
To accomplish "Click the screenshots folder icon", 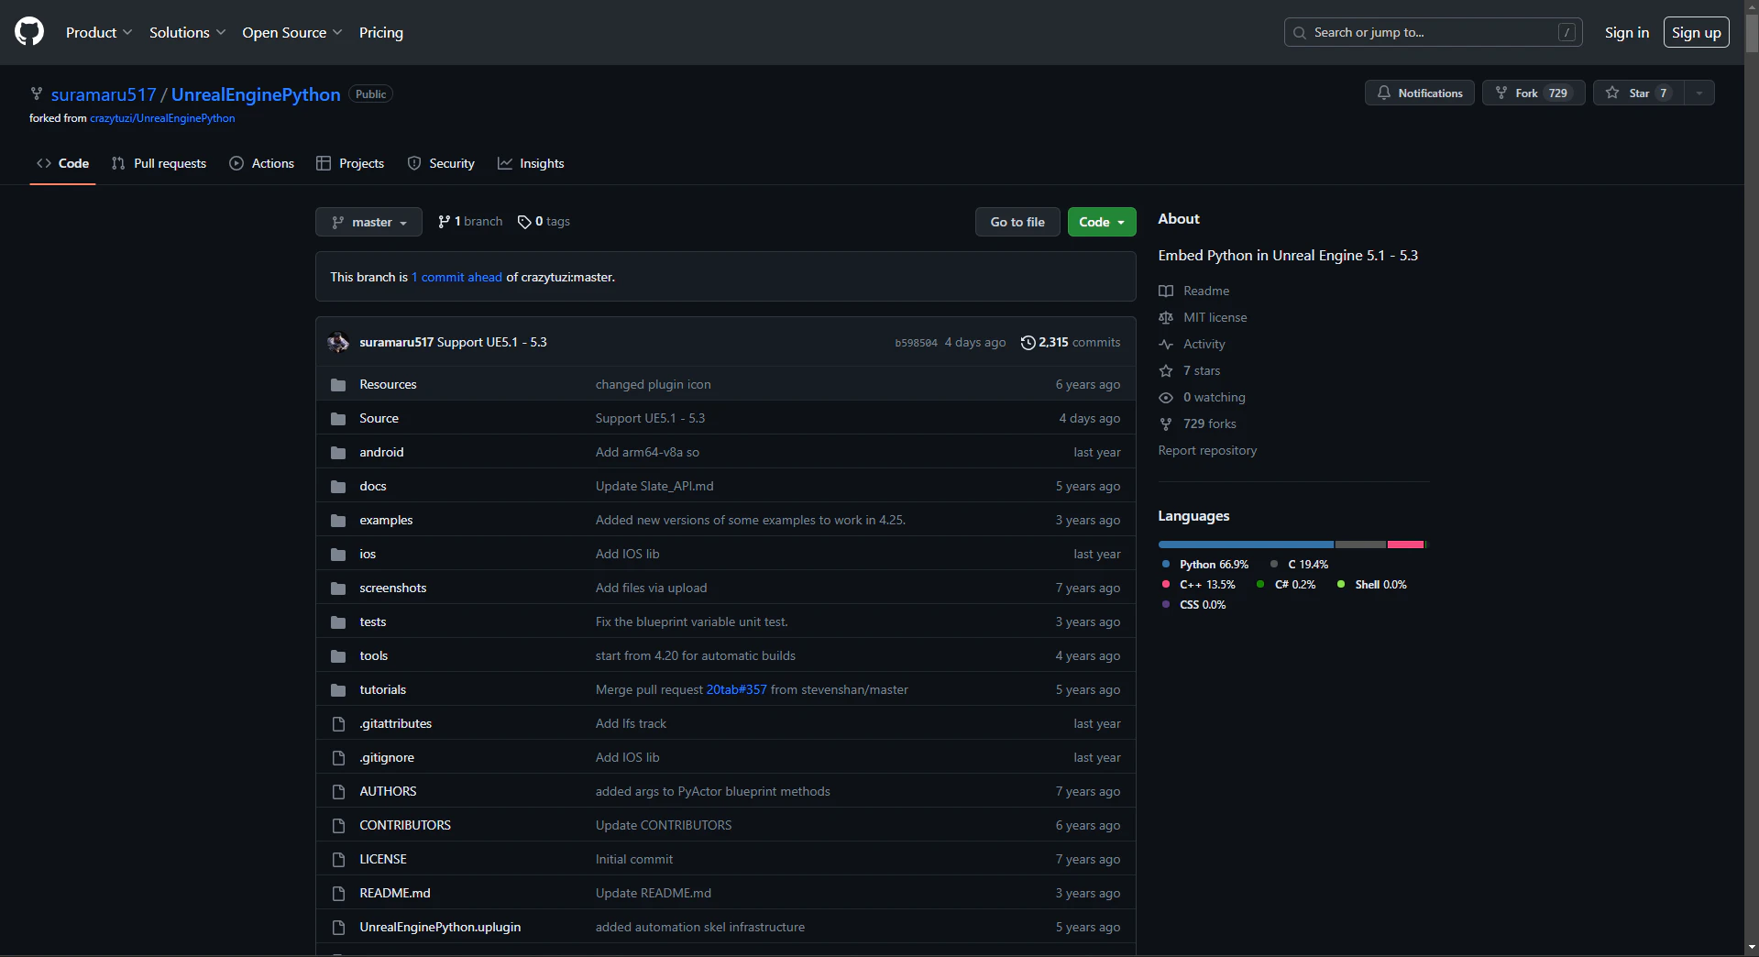I will (x=338, y=588).
